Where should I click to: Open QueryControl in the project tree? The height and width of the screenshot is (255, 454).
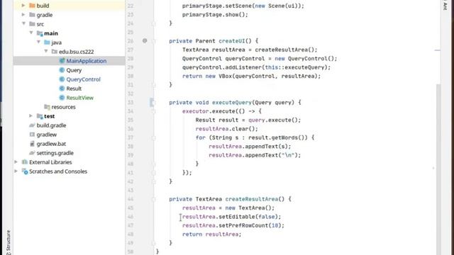point(84,79)
